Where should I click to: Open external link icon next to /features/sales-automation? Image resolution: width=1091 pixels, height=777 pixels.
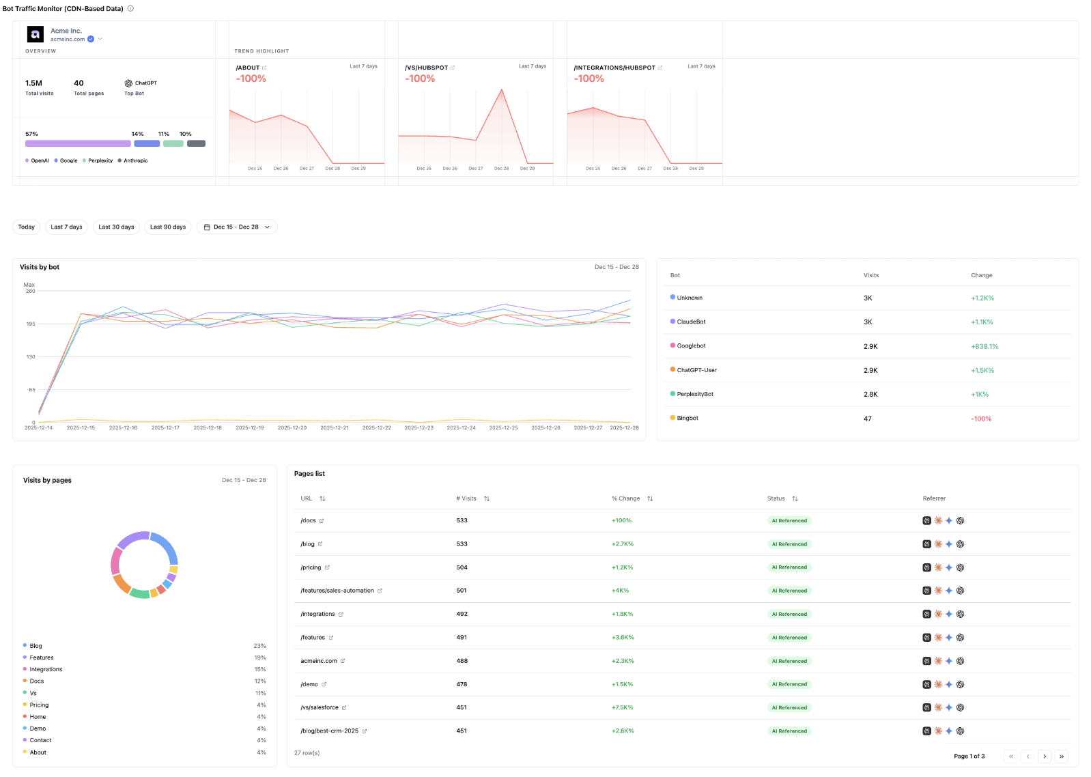(x=380, y=591)
